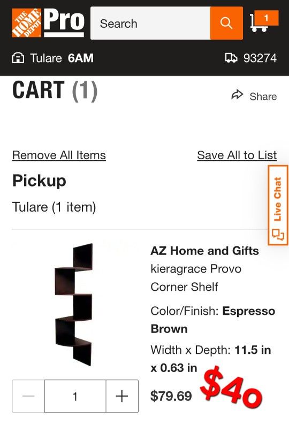Screen dimensions: 289x426
Task: Select Tulare 6AM store selector
Action: (x=53, y=58)
